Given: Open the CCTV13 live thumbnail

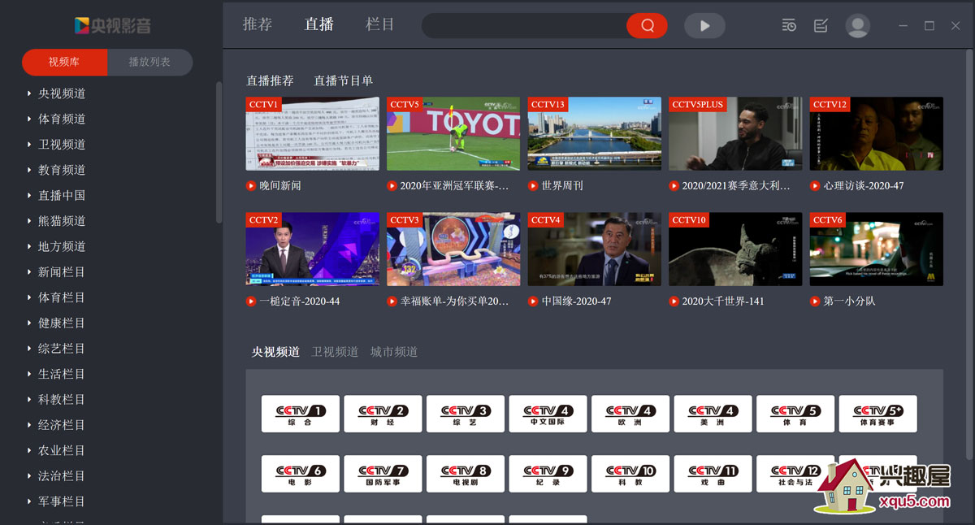Looking at the screenshot, I should [x=595, y=133].
